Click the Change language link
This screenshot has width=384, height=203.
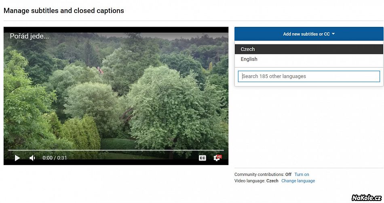pos(298,181)
